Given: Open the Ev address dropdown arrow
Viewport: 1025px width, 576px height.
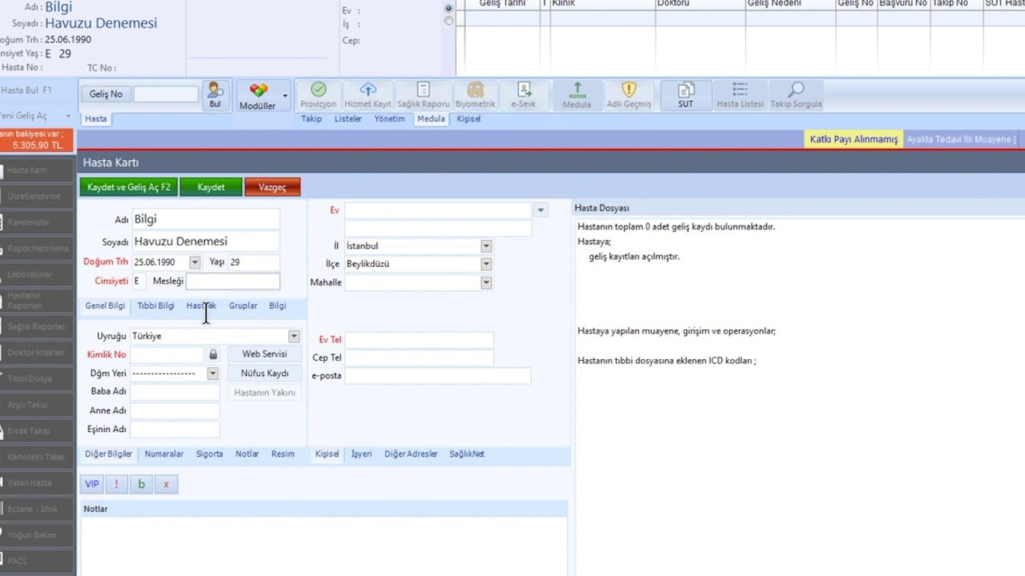Looking at the screenshot, I should click(541, 210).
